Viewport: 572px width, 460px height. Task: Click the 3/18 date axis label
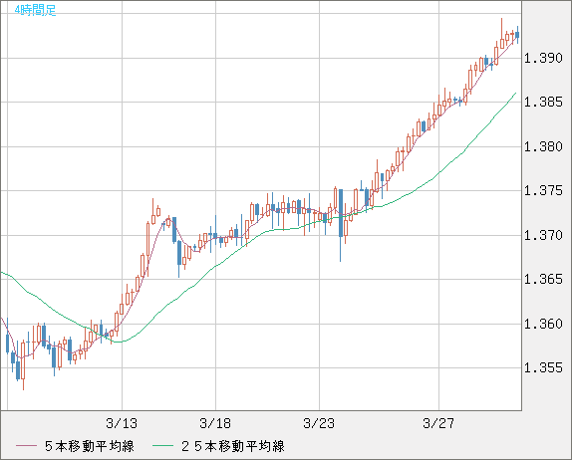point(215,423)
